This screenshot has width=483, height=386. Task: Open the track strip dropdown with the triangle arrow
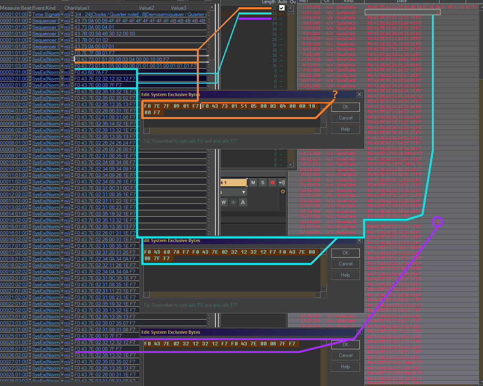pyautogui.click(x=244, y=193)
